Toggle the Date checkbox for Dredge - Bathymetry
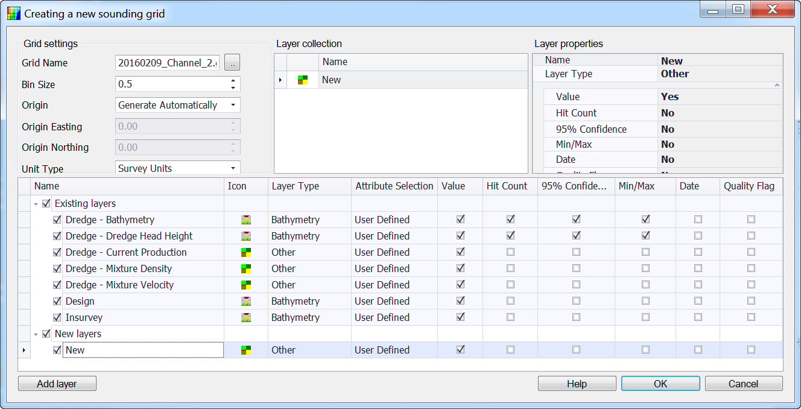 tap(698, 220)
